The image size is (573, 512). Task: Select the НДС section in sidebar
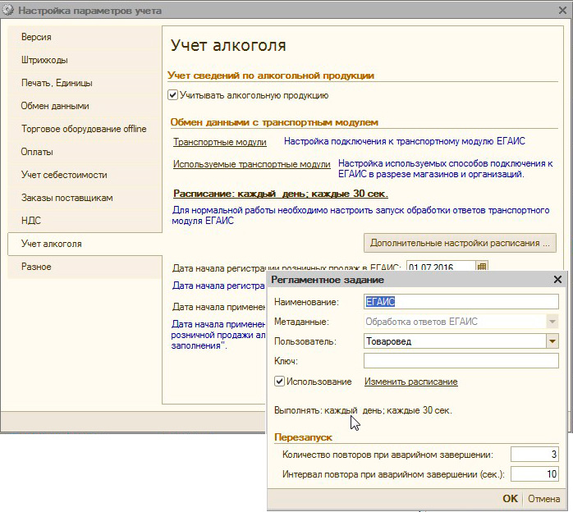tap(31, 221)
